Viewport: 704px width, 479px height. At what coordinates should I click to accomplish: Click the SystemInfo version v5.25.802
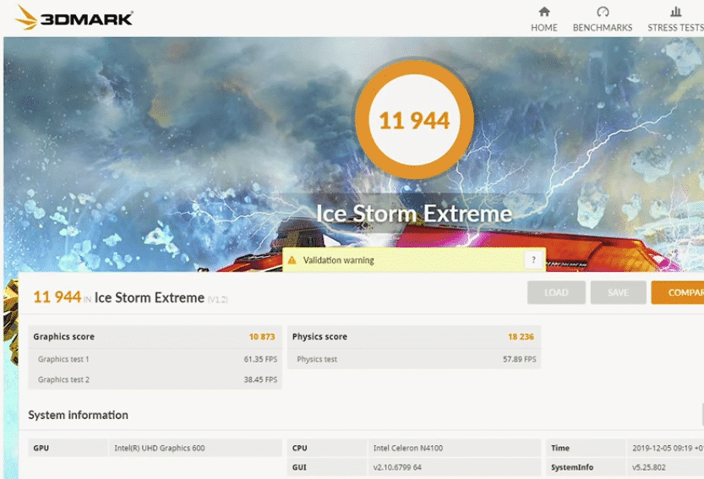[x=649, y=467]
